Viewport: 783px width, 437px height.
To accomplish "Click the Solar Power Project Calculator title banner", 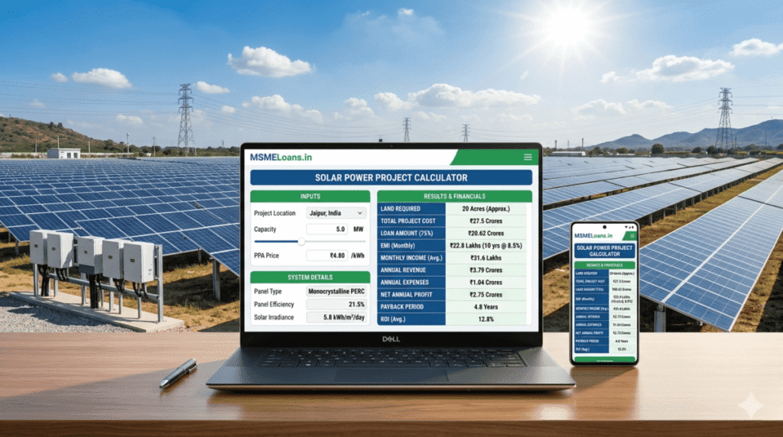I will (391, 177).
